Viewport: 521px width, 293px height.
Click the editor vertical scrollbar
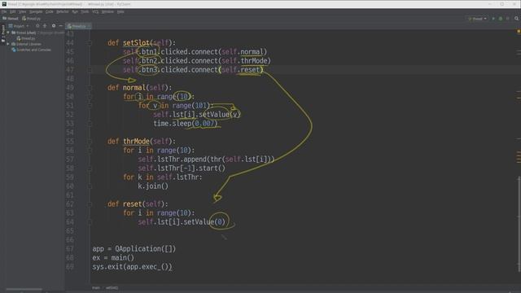click(519, 225)
